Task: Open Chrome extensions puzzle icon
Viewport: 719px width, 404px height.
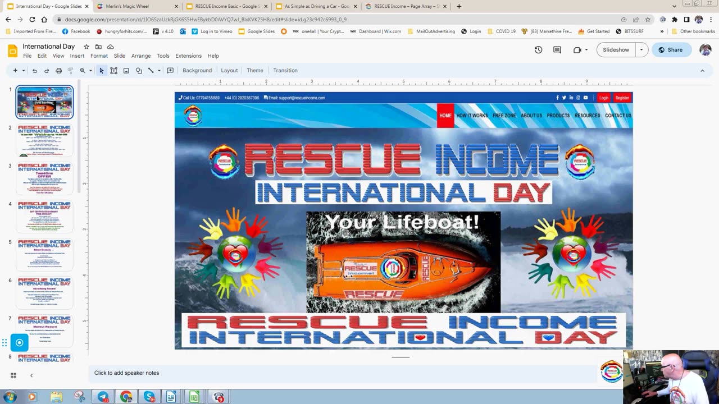Action: pyautogui.click(x=675, y=19)
